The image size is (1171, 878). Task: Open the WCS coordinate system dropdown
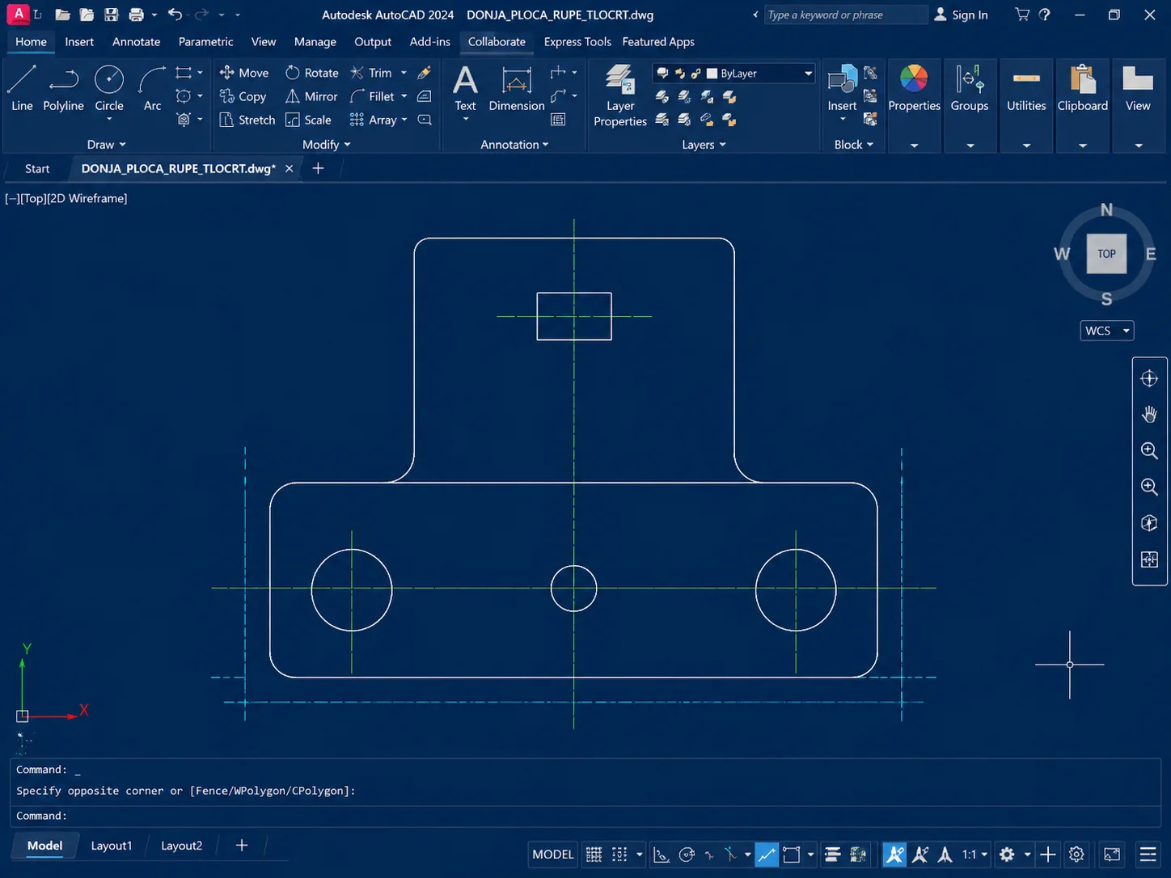coord(1107,331)
